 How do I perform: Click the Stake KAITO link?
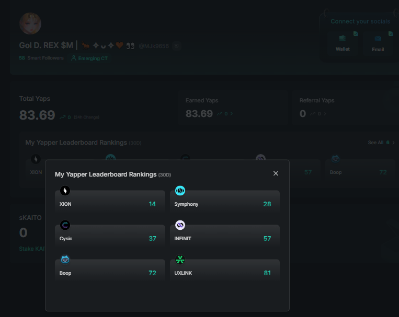(32, 249)
